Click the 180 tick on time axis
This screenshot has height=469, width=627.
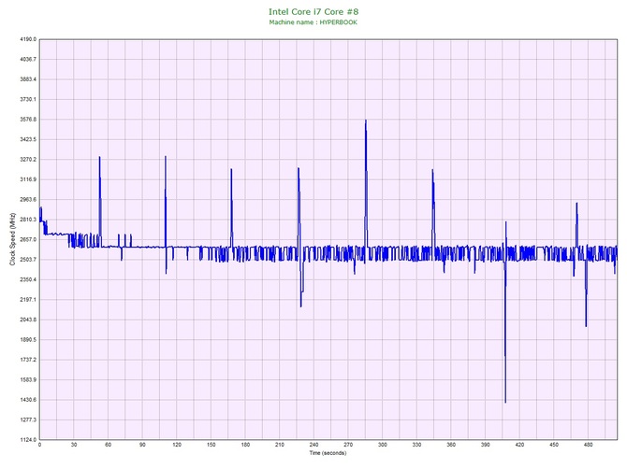point(245,445)
